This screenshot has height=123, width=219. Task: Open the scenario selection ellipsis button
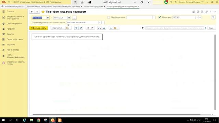103,23
